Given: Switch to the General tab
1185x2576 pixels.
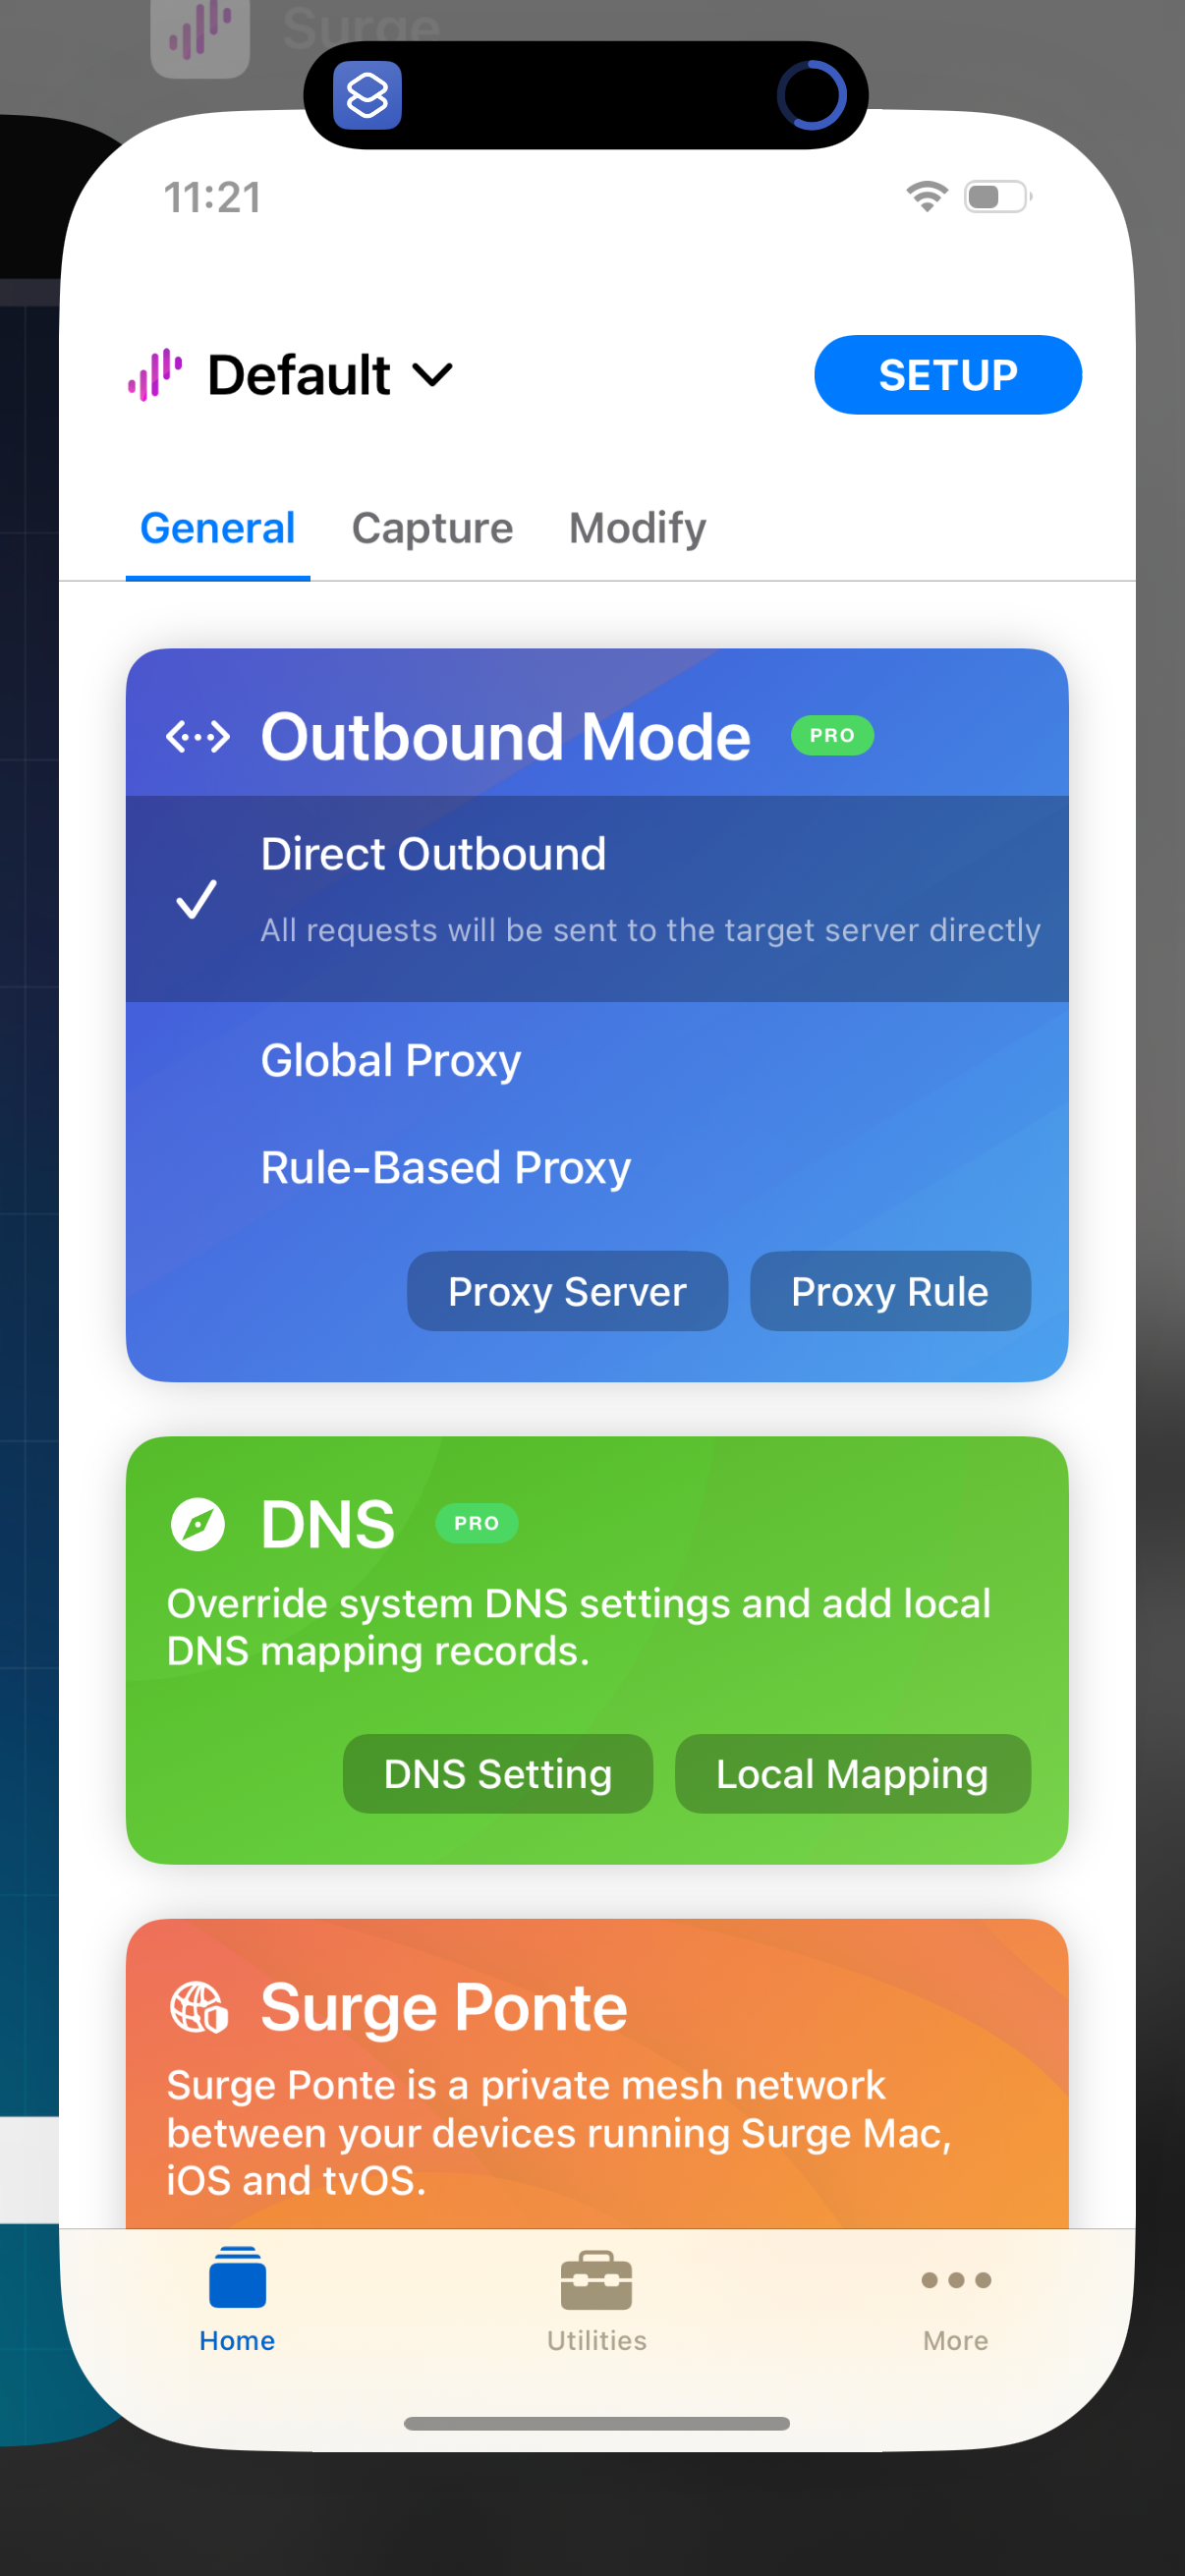Looking at the screenshot, I should [x=217, y=528].
